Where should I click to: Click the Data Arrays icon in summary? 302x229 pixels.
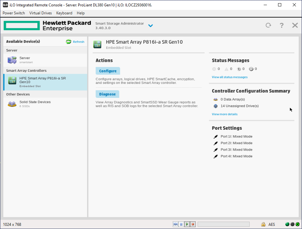[215, 100]
